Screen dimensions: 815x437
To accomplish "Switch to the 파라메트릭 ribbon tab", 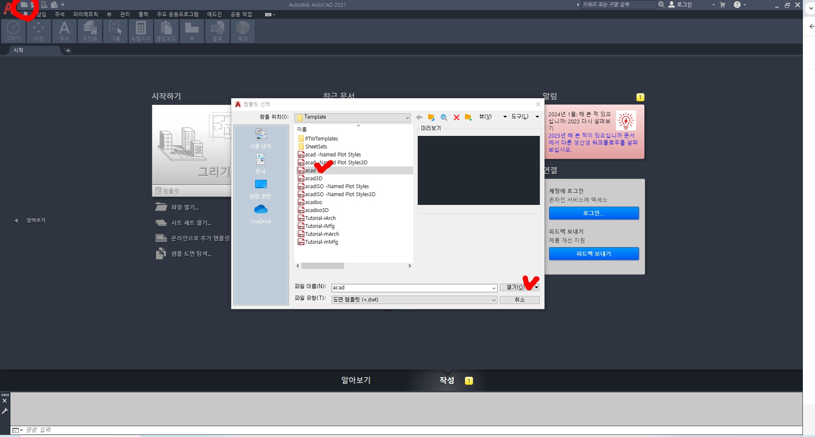I will coord(86,14).
